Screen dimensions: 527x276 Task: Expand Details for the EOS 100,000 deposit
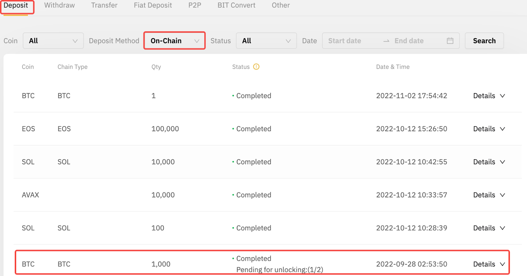click(x=489, y=129)
